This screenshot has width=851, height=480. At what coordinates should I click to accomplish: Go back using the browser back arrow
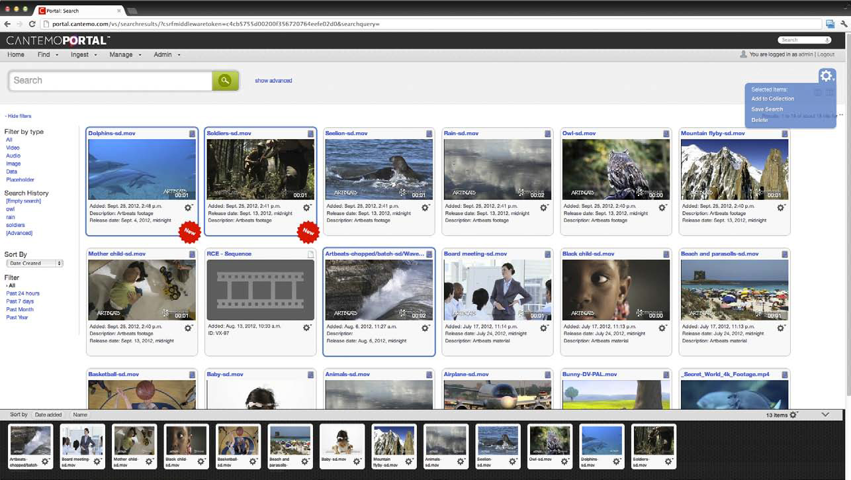click(7, 24)
